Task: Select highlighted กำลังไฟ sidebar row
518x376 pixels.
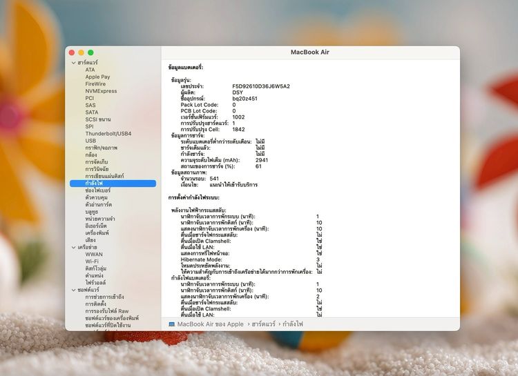Action: pyautogui.click(x=113, y=184)
